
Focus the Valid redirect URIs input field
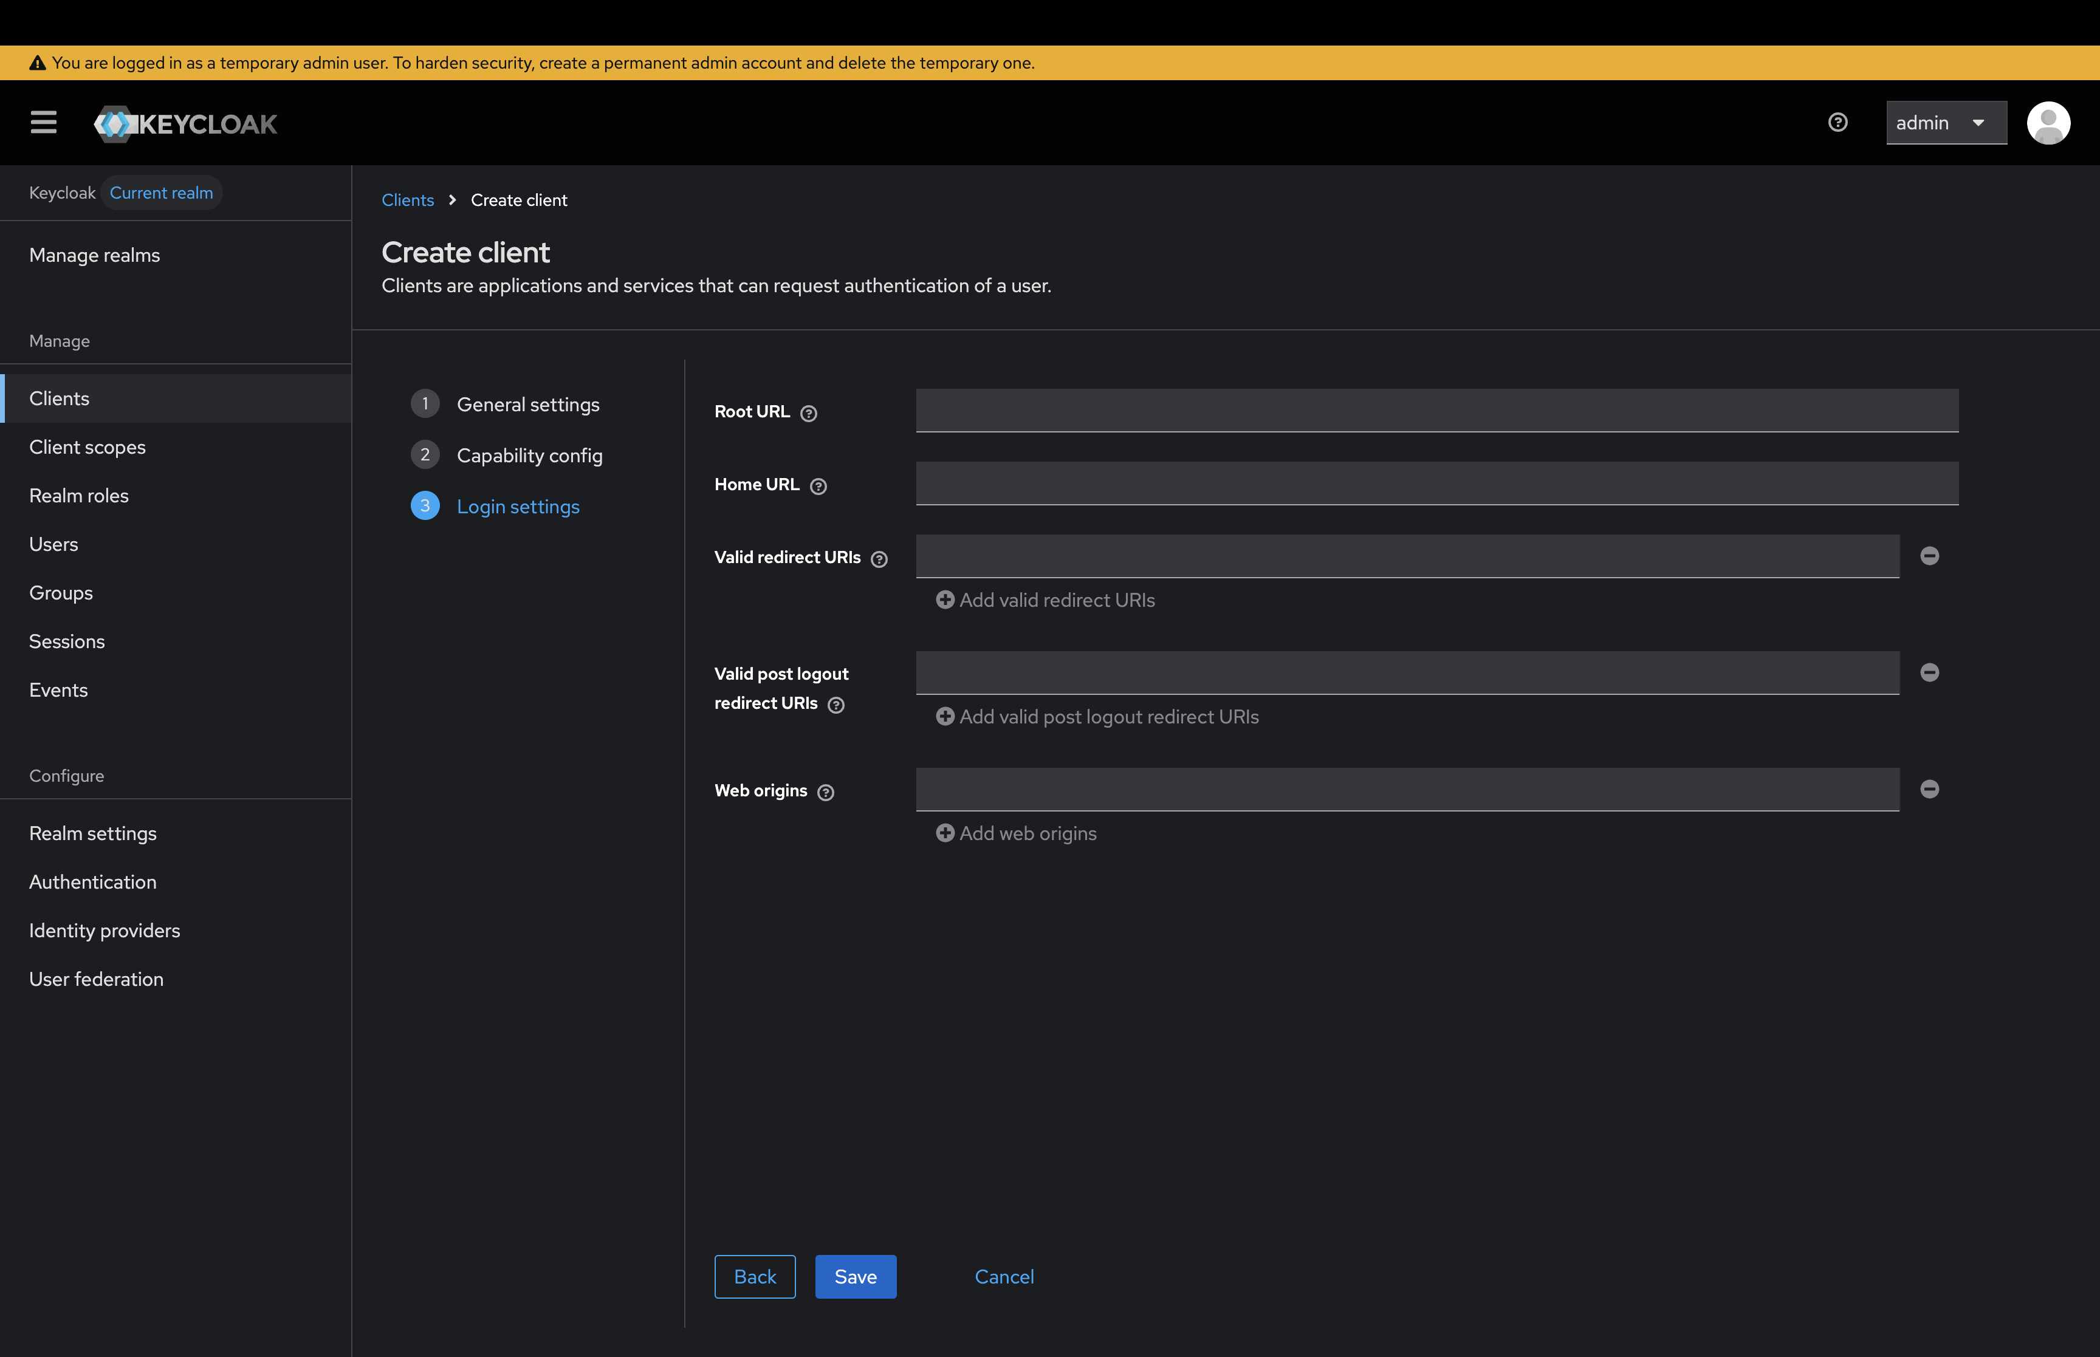(1407, 557)
